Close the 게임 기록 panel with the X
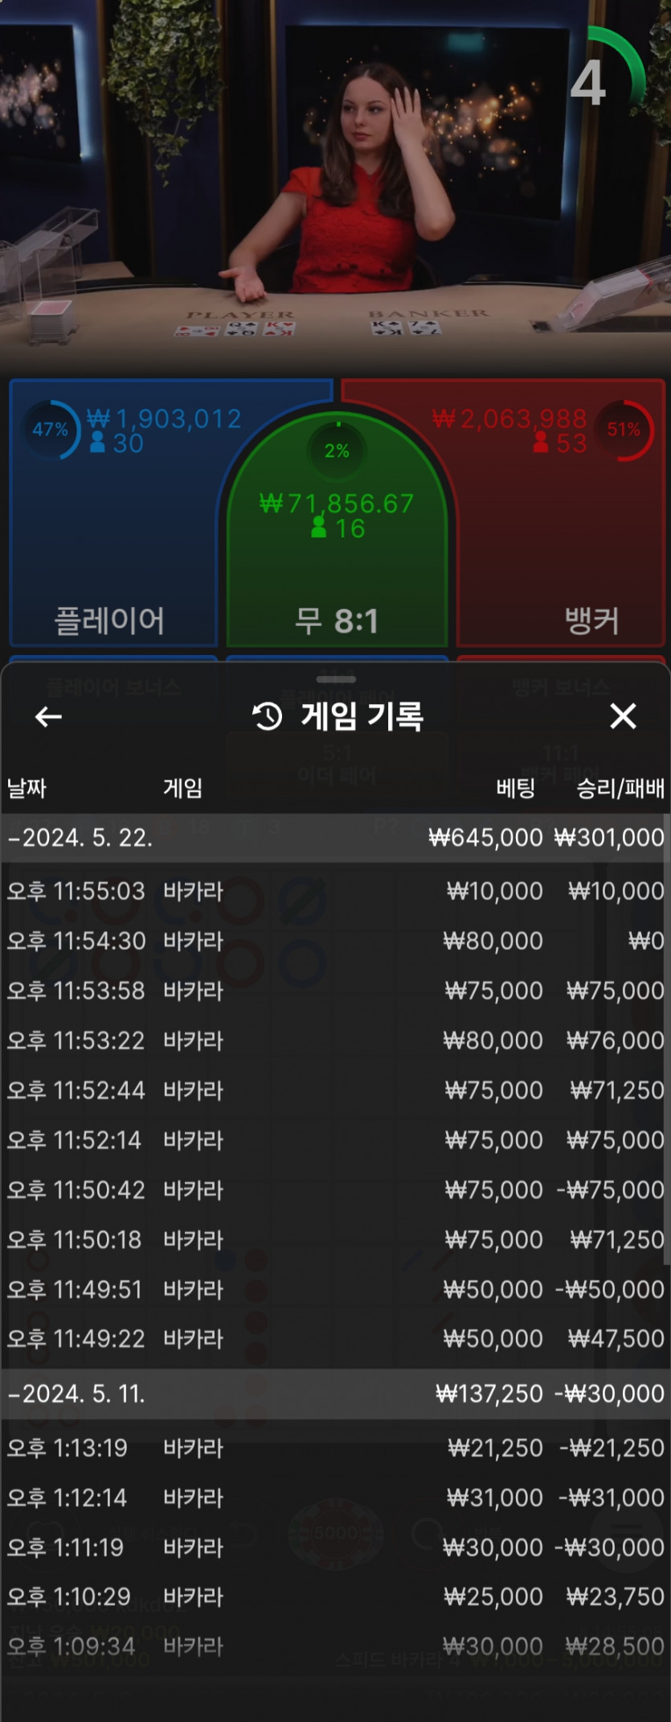The height and width of the screenshot is (1722, 671). (623, 715)
